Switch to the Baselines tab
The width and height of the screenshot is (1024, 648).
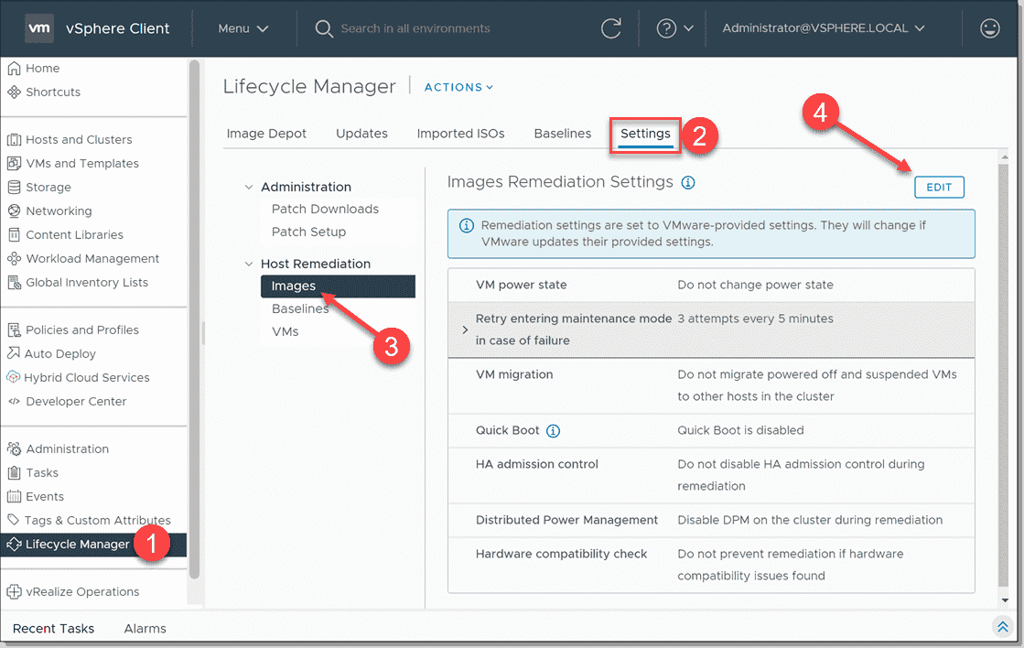(562, 133)
